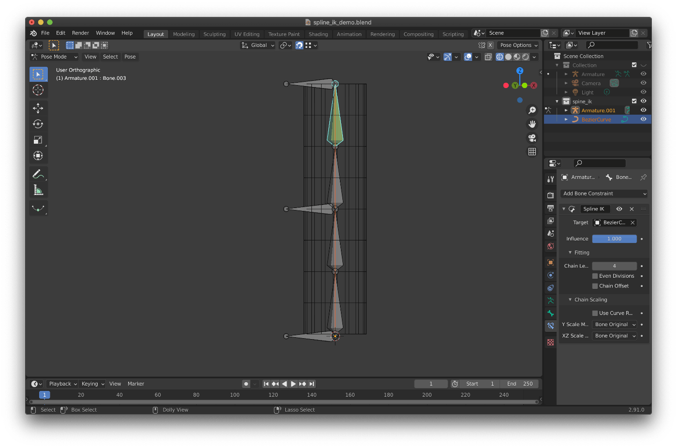Click the End frame field

pyautogui.click(x=519, y=384)
